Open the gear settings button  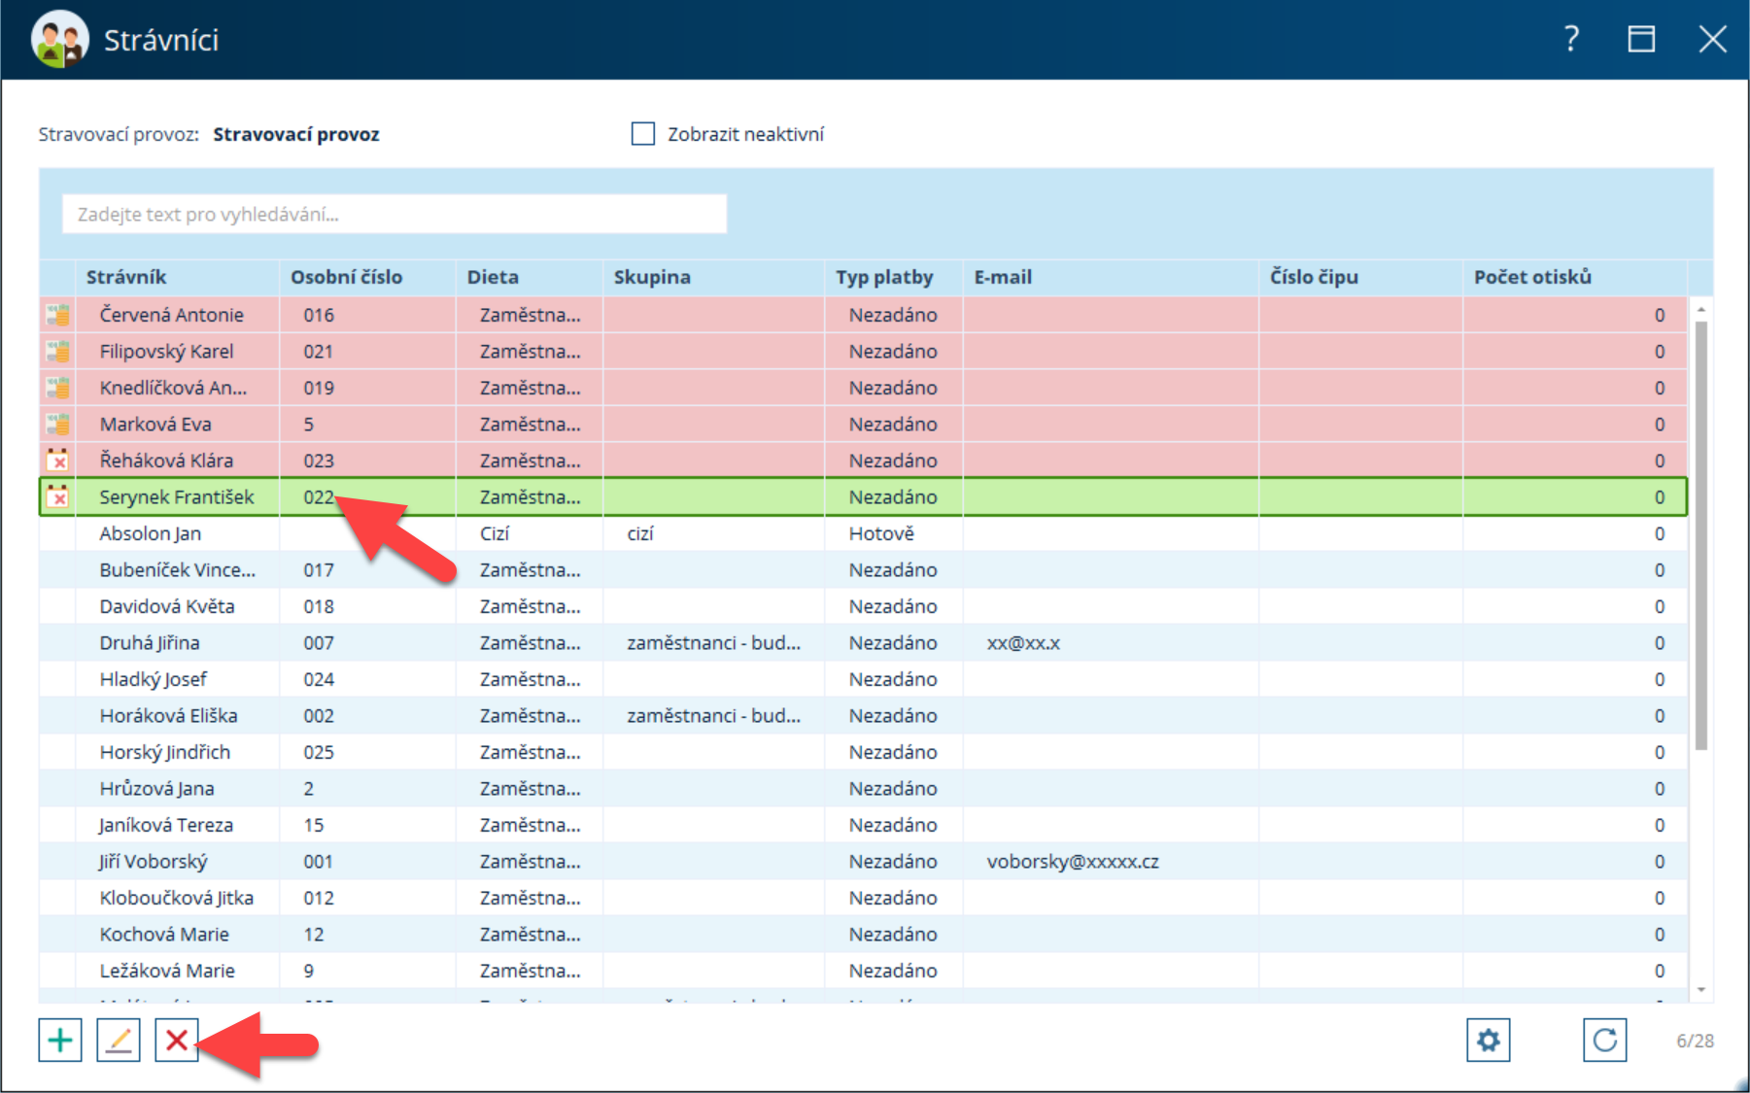tap(1488, 1040)
